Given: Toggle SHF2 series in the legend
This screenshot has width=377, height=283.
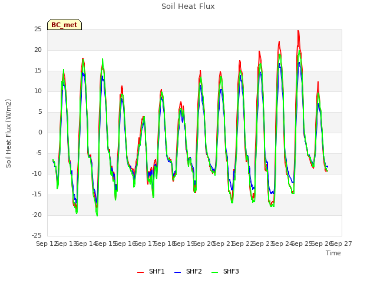Looking at the screenshot, I should point(188,271).
